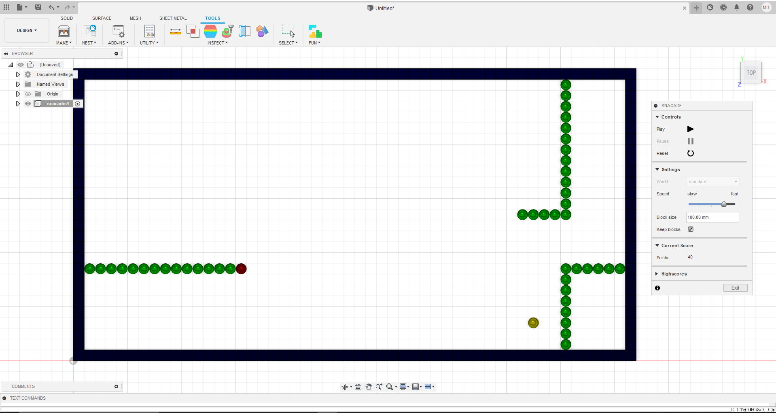Image resolution: width=776 pixels, height=413 pixels.
Task: Switch to the MESH tab
Action: [x=136, y=18]
